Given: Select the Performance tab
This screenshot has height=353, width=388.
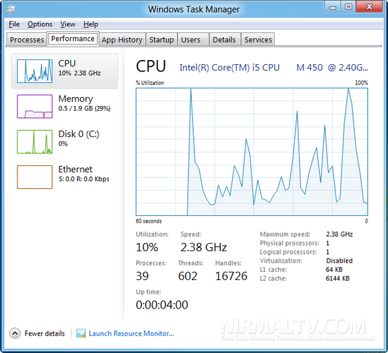Looking at the screenshot, I should coord(73,38).
